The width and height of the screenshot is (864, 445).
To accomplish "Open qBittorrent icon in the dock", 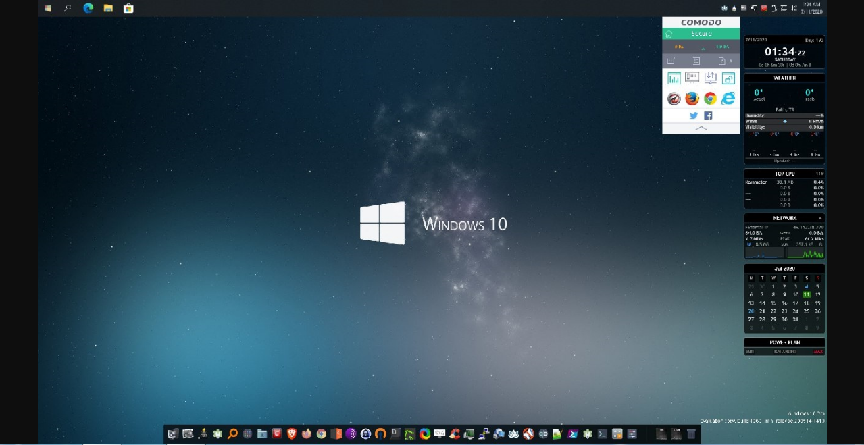I will 543,434.
